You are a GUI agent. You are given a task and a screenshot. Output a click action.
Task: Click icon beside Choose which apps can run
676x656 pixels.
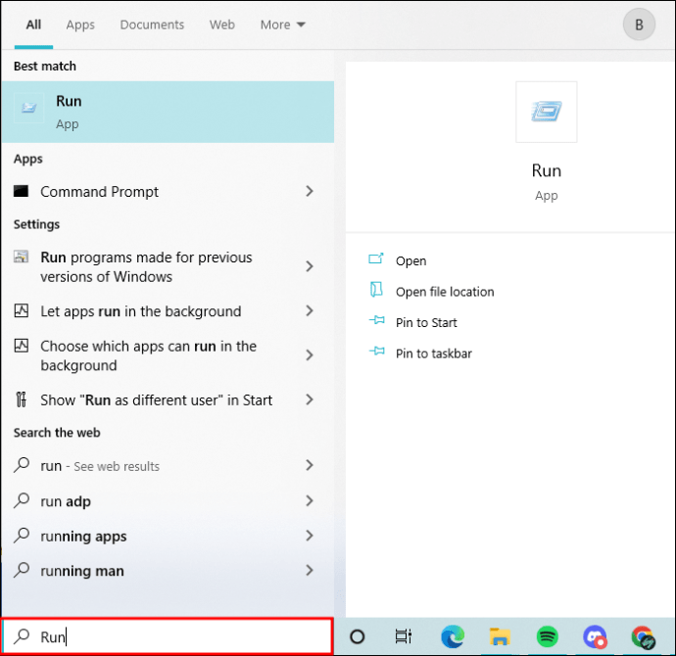tap(22, 346)
